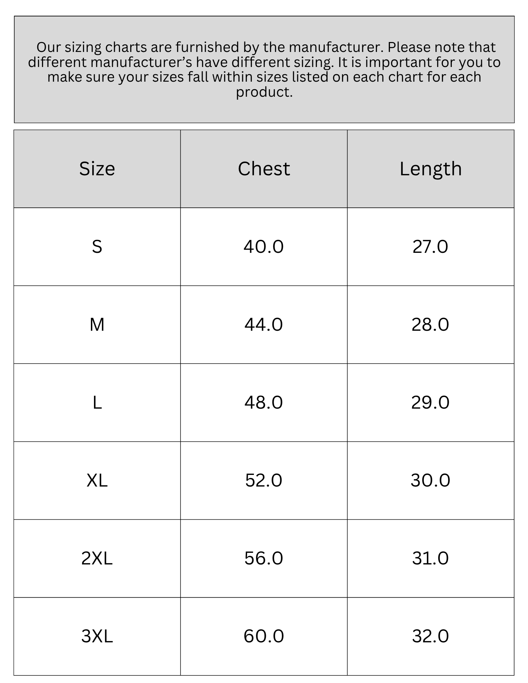Click the 27.0 length value
The image size is (528, 683).
431,247
